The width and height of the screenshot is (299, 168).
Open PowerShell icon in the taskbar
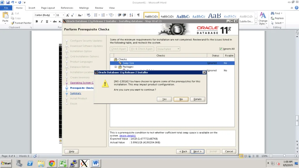click(30, 163)
